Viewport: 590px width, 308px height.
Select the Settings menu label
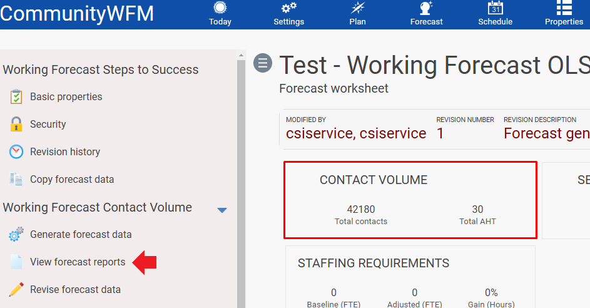click(288, 22)
